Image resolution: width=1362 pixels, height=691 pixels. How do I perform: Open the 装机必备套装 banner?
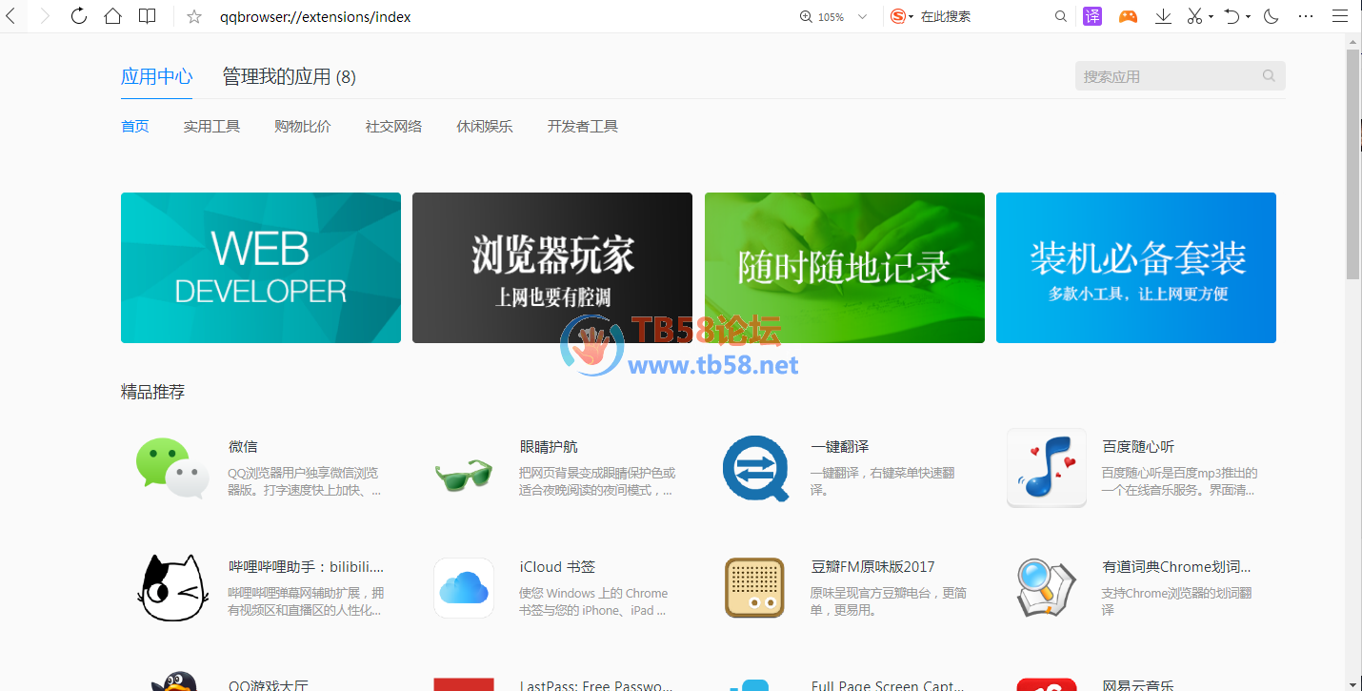click(x=1136, y=268)
